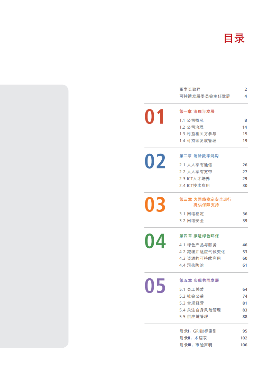Open section 4.1 绿色产品与服务

pos(198,245)
